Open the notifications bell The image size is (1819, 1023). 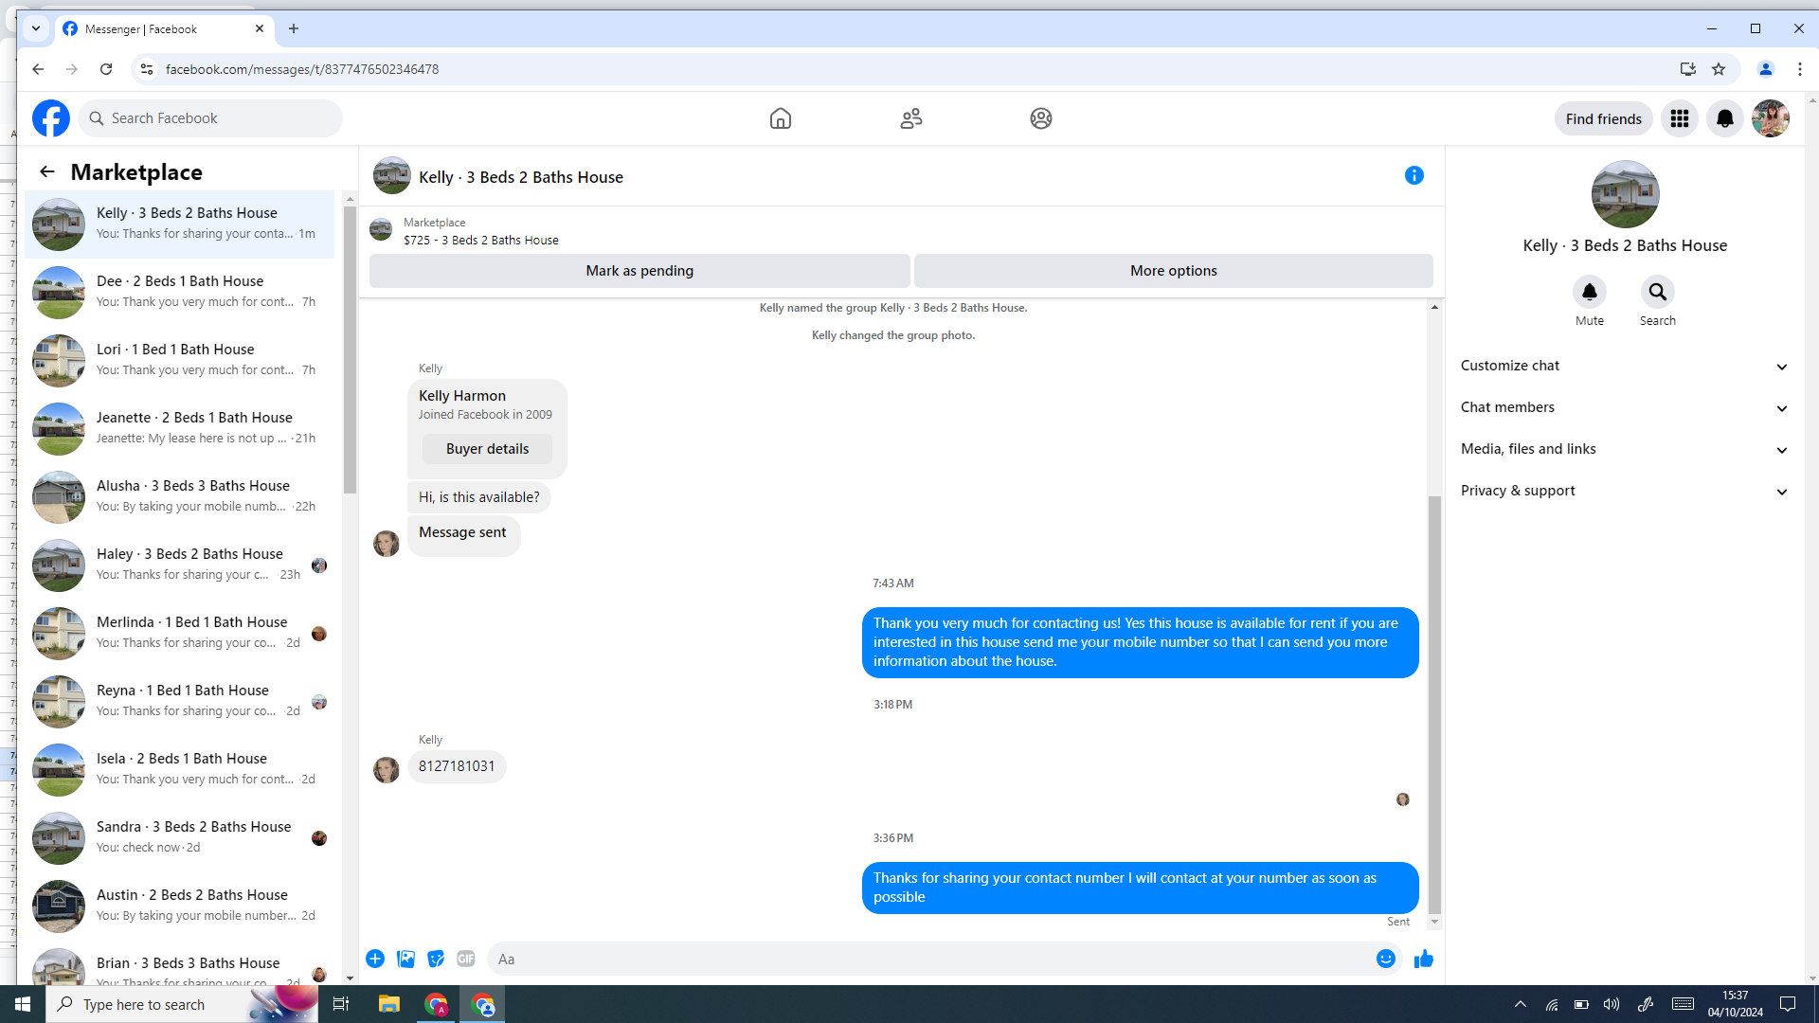(x=1724, y=118)
